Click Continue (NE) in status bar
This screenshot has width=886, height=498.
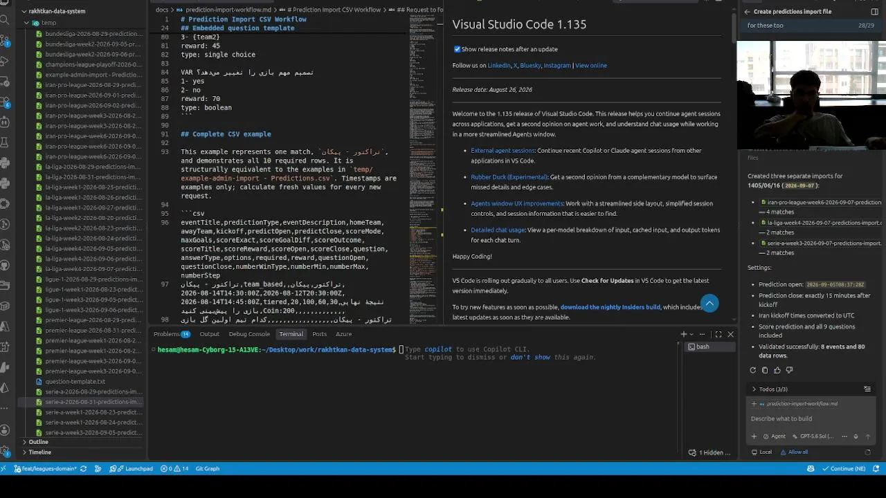pyautogui.click(x=842, y=469)
